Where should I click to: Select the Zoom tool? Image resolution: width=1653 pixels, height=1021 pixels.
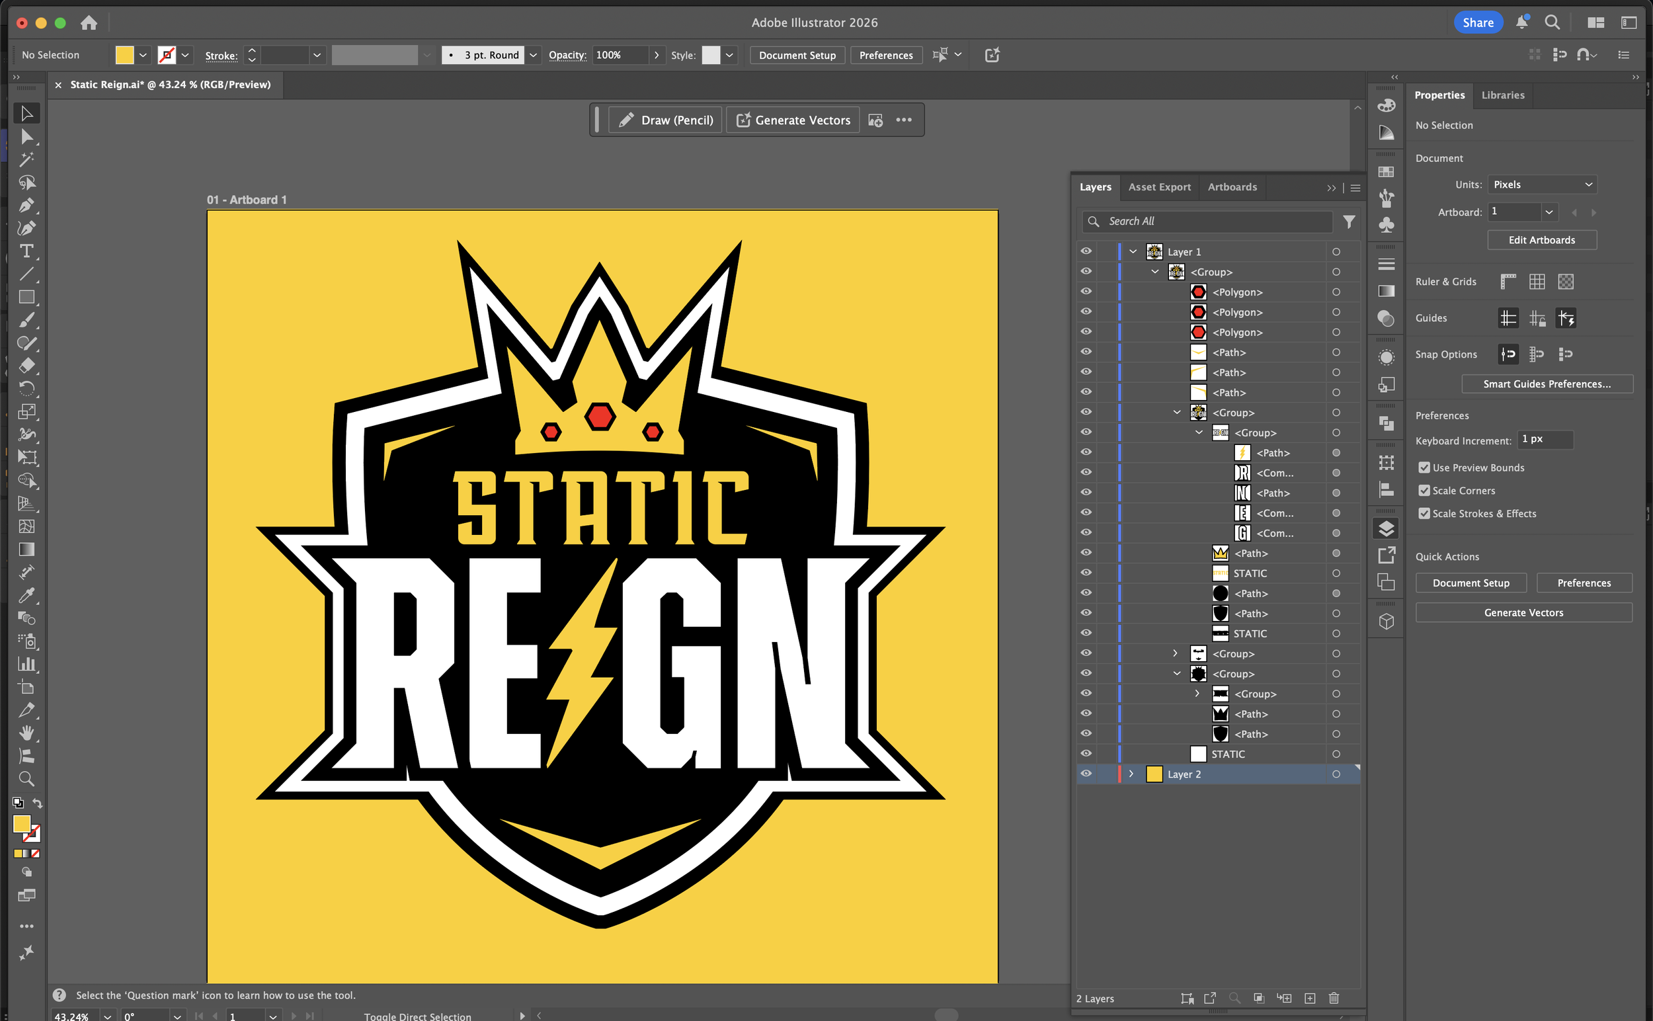click(26, 778)
